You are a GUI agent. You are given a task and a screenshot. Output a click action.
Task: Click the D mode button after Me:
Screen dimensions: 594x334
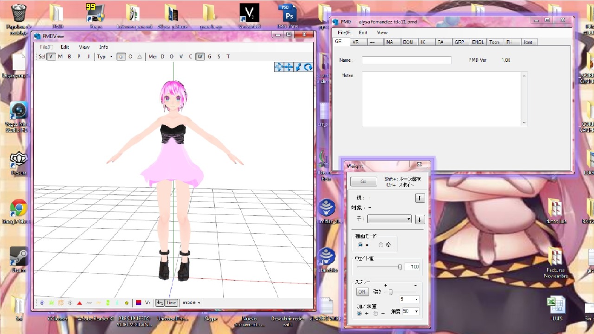[x=162, y=57]
